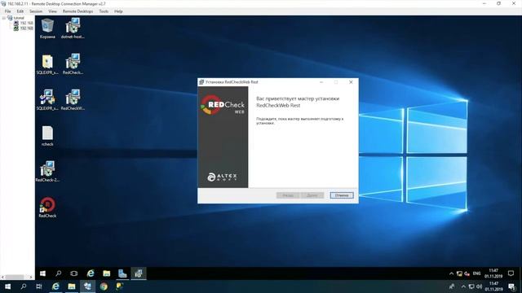Select the RedCheck-2... installer desktop icon
This screenshot has width=522, height=293.
(x=47, y=172)
